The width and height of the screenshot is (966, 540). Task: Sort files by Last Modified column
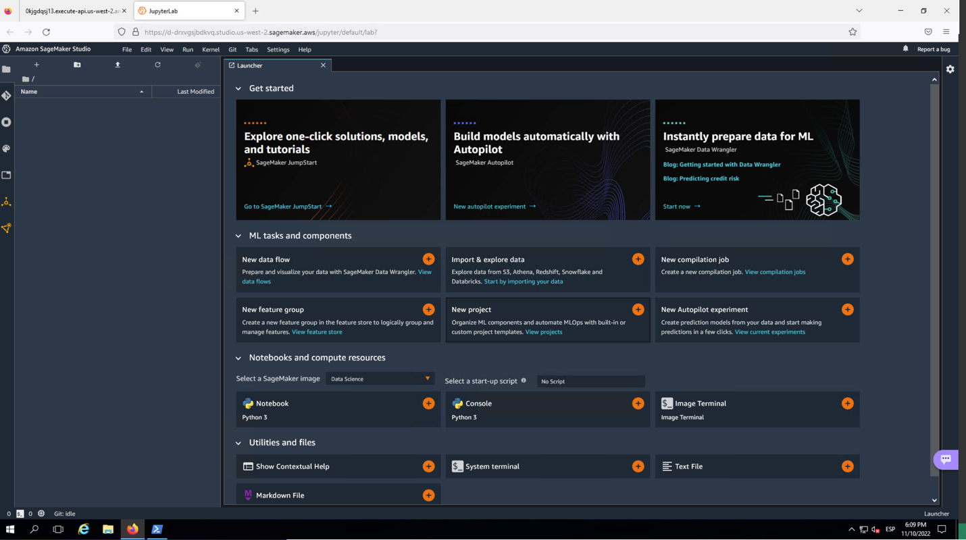click(x=186, y=92)
